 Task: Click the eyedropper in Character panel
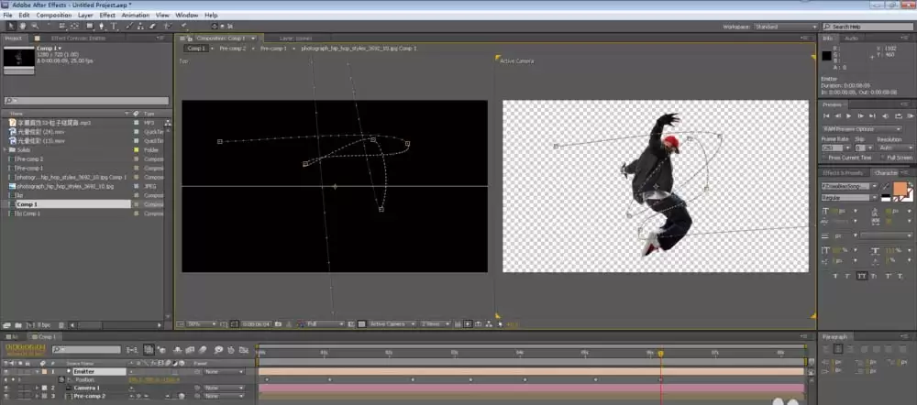coord(886,186)
